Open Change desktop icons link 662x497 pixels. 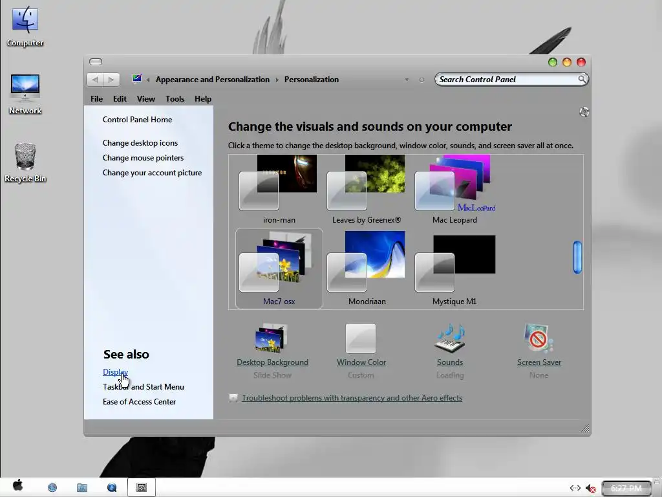coord(140,143)
